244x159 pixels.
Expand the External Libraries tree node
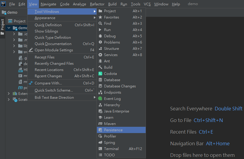(x=9, y=94)
